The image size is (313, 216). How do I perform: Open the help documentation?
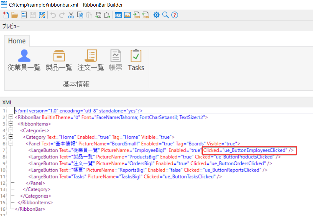tap(175, 15)
